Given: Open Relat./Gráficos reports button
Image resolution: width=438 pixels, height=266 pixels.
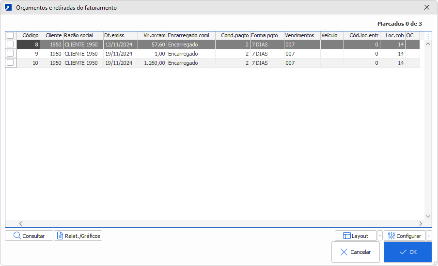Looking at the screenshot, I should 78,236.
